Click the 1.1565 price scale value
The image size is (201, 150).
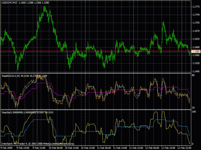pyautogui.click(x=196, y=55)
